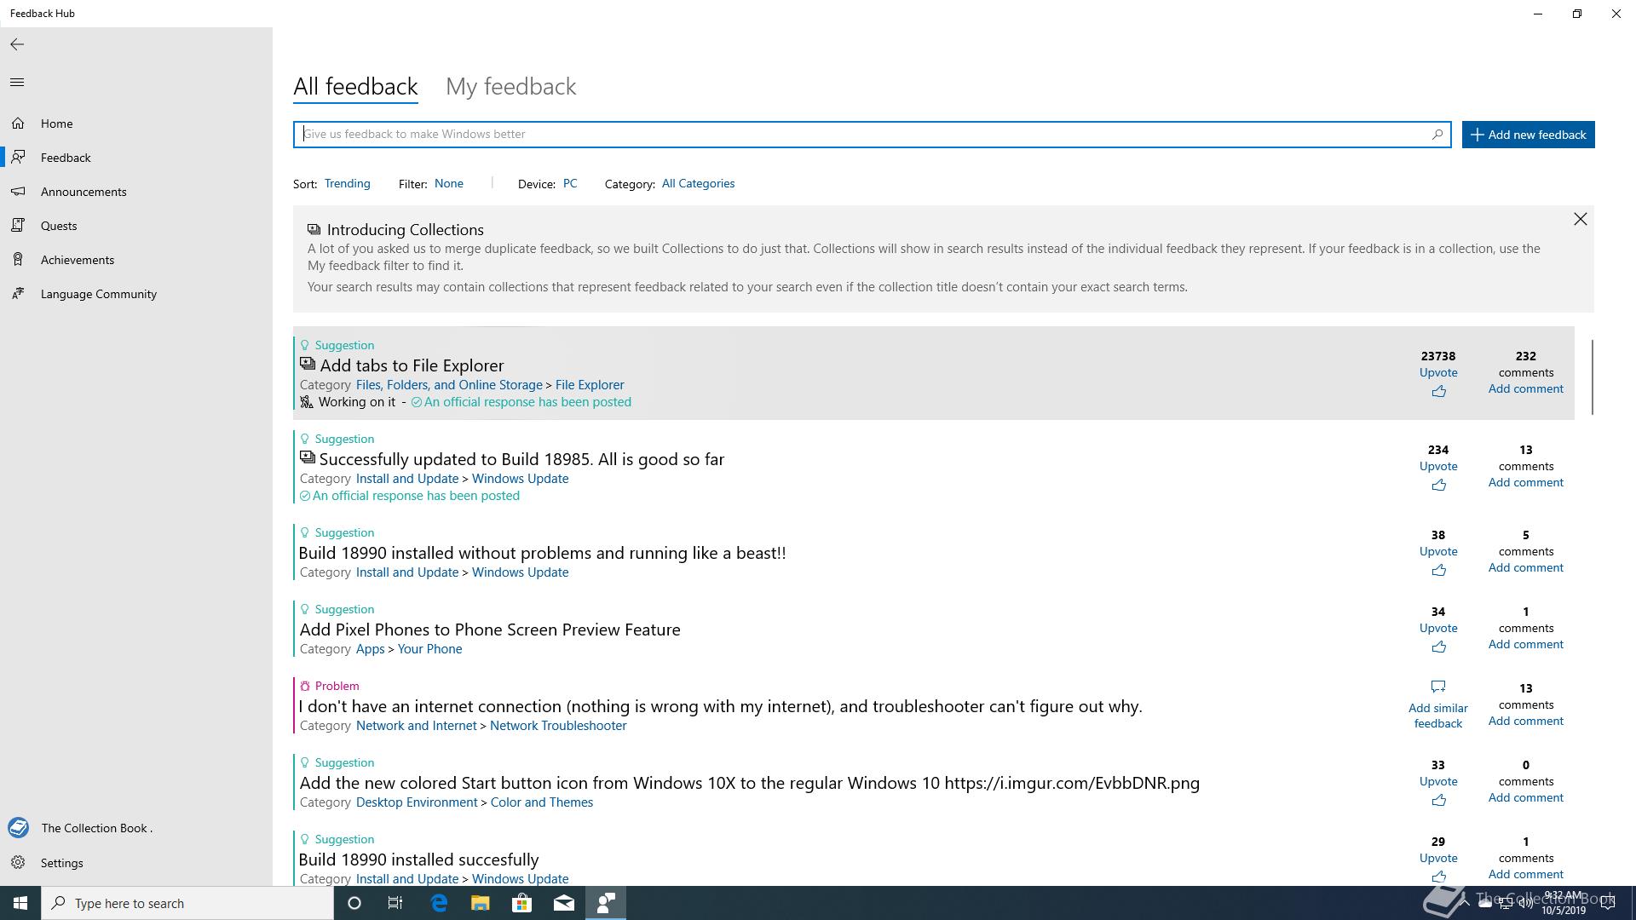Open the Filter None dropdown
This screenshot has height=920, width=1636.
449,183
